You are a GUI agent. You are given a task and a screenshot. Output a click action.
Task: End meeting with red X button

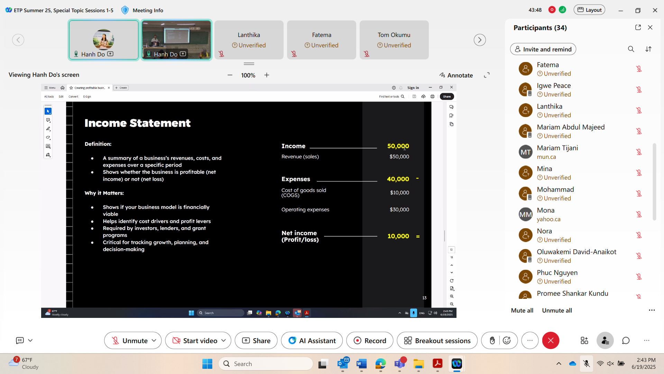point(551,340)
